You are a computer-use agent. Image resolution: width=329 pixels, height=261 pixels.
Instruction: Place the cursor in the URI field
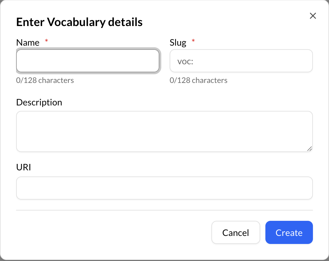point(164,188)
